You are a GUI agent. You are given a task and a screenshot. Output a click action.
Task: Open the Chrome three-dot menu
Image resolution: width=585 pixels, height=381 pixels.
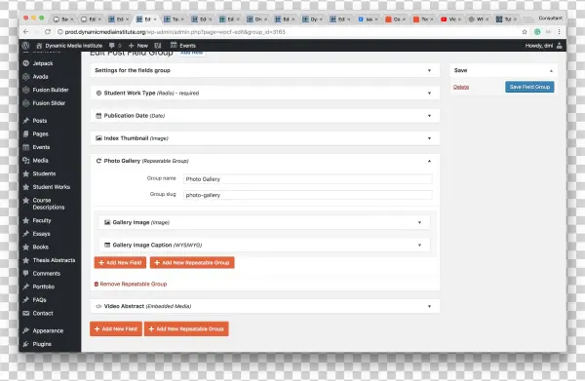[559, 32]
